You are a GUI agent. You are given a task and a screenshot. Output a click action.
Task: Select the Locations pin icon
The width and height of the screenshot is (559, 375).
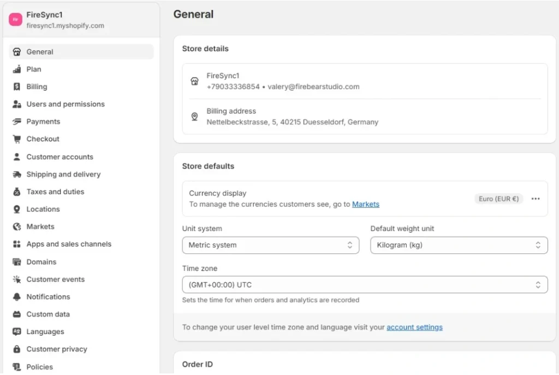point(18,209)
